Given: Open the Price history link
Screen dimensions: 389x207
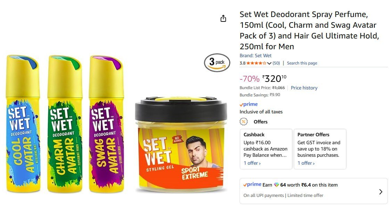Looking at the screenshot, I should coord(304,88).
